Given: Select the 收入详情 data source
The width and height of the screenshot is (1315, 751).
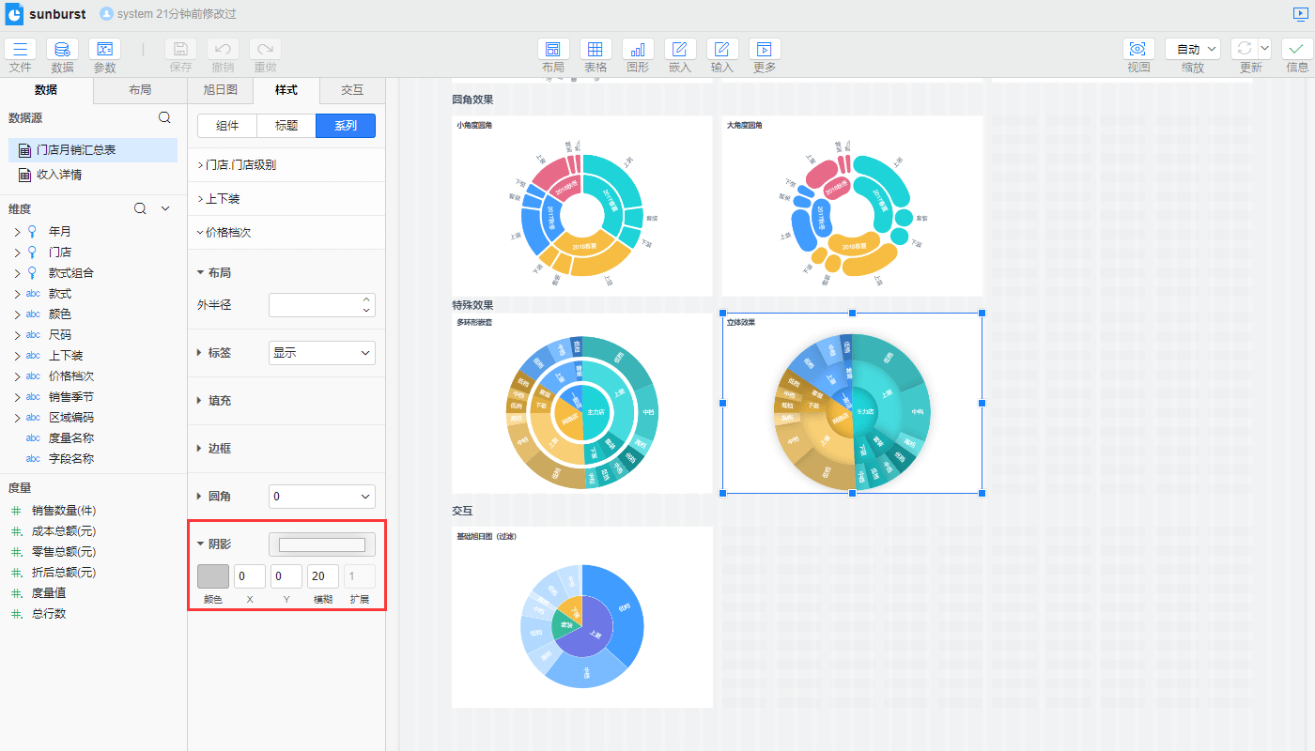Looking at the screenshot, I should pos(58,175).
